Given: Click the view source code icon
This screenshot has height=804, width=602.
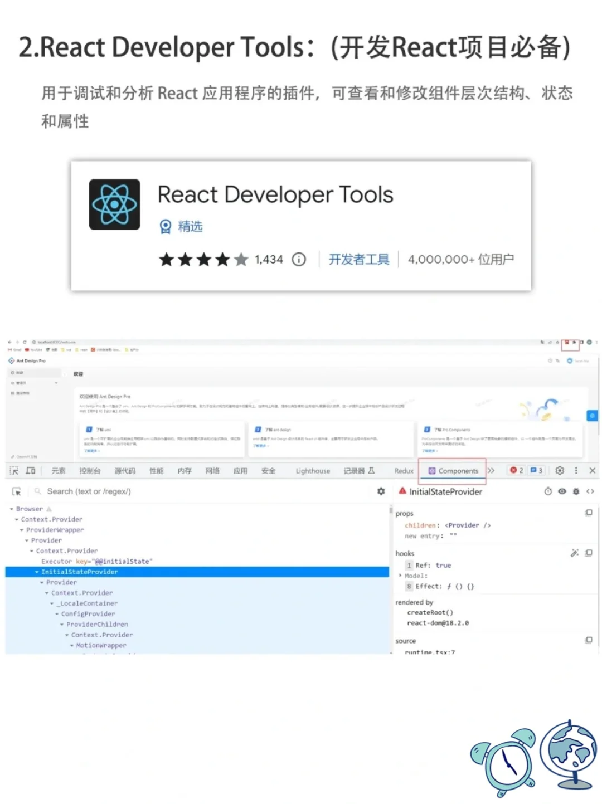Looking at the screenshot, I should (x=590, y=491).
